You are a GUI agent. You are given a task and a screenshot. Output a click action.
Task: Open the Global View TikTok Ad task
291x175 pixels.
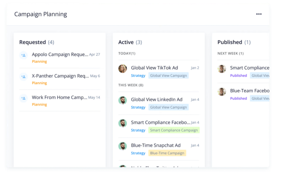[154, 68]
